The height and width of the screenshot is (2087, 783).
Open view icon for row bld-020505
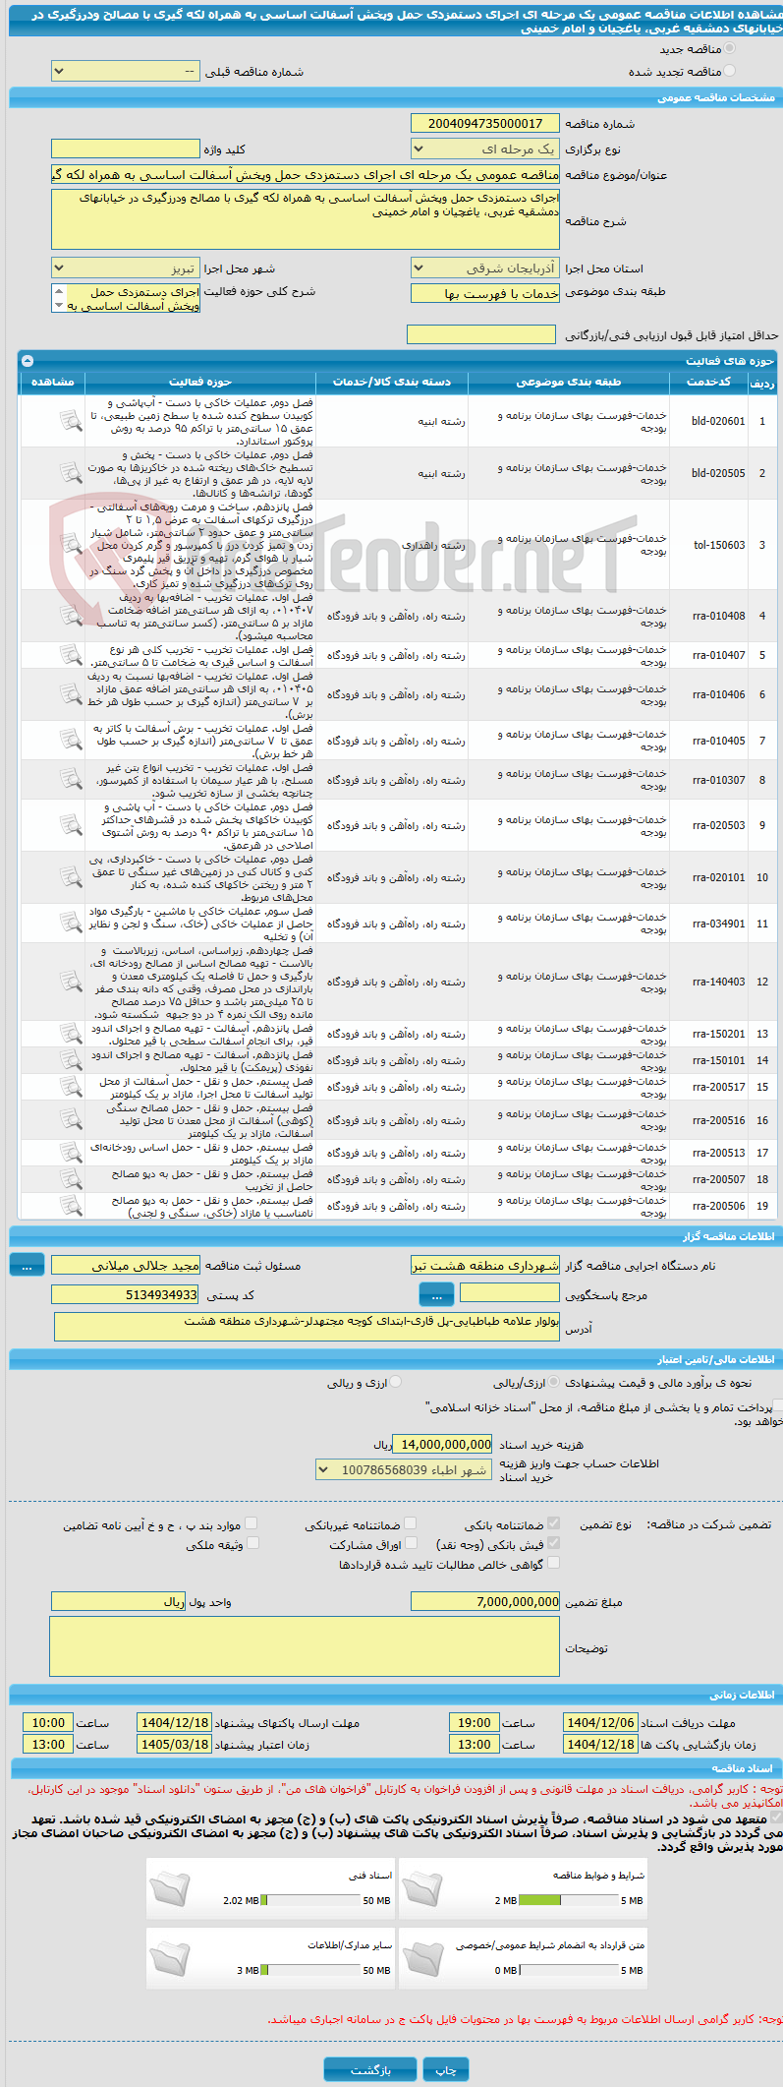point(70,473)
